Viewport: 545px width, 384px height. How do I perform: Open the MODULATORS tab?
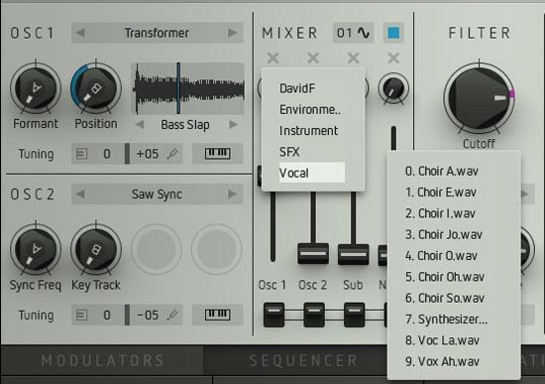pyautogui.click(x=103, y=360)
